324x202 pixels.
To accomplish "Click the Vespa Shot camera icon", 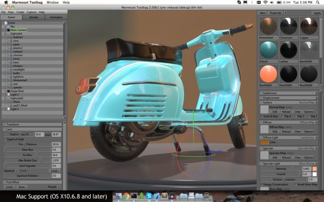I will [9, 91].
